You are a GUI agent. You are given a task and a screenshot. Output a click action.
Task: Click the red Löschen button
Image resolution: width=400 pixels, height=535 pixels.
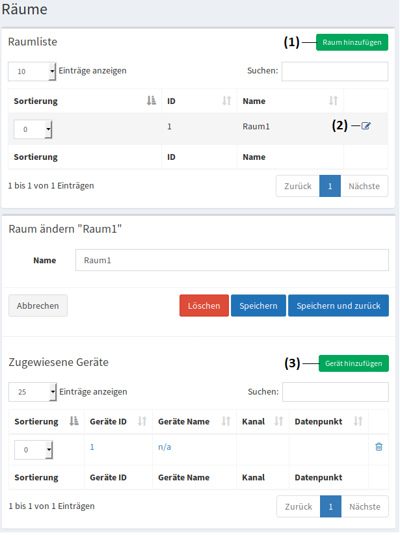pyautogui.click(x=204, y=306)
